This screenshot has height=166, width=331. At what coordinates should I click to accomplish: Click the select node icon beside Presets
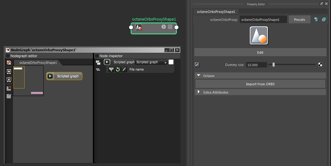click(316, 19)
